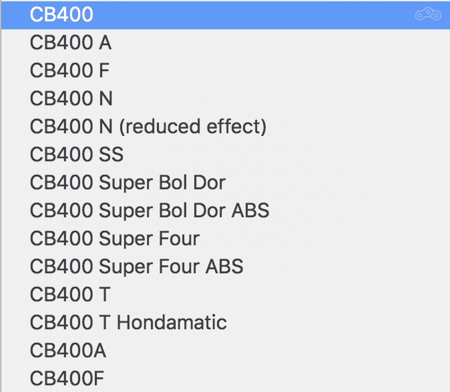Image resolution: width=450 pixels, height=392 pixels.
Task: Choose the CB400 SS entry
Action: [x=76, y=154]
